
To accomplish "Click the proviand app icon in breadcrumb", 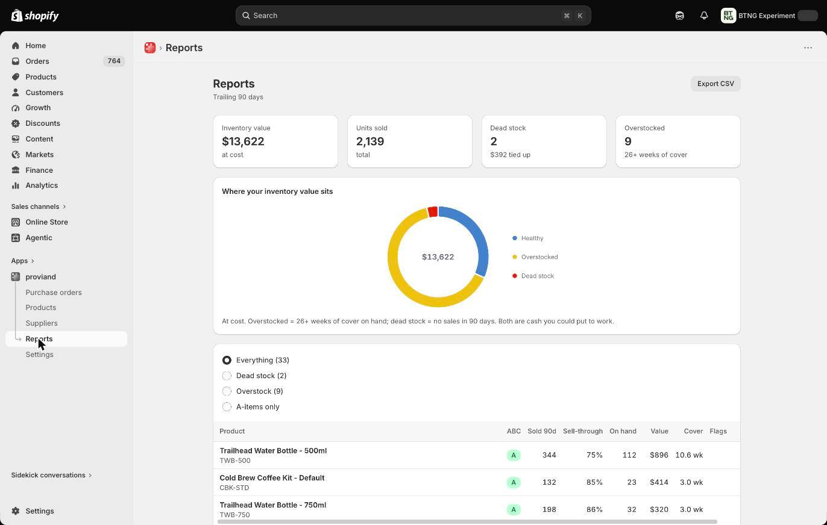I will pos(150,48).
